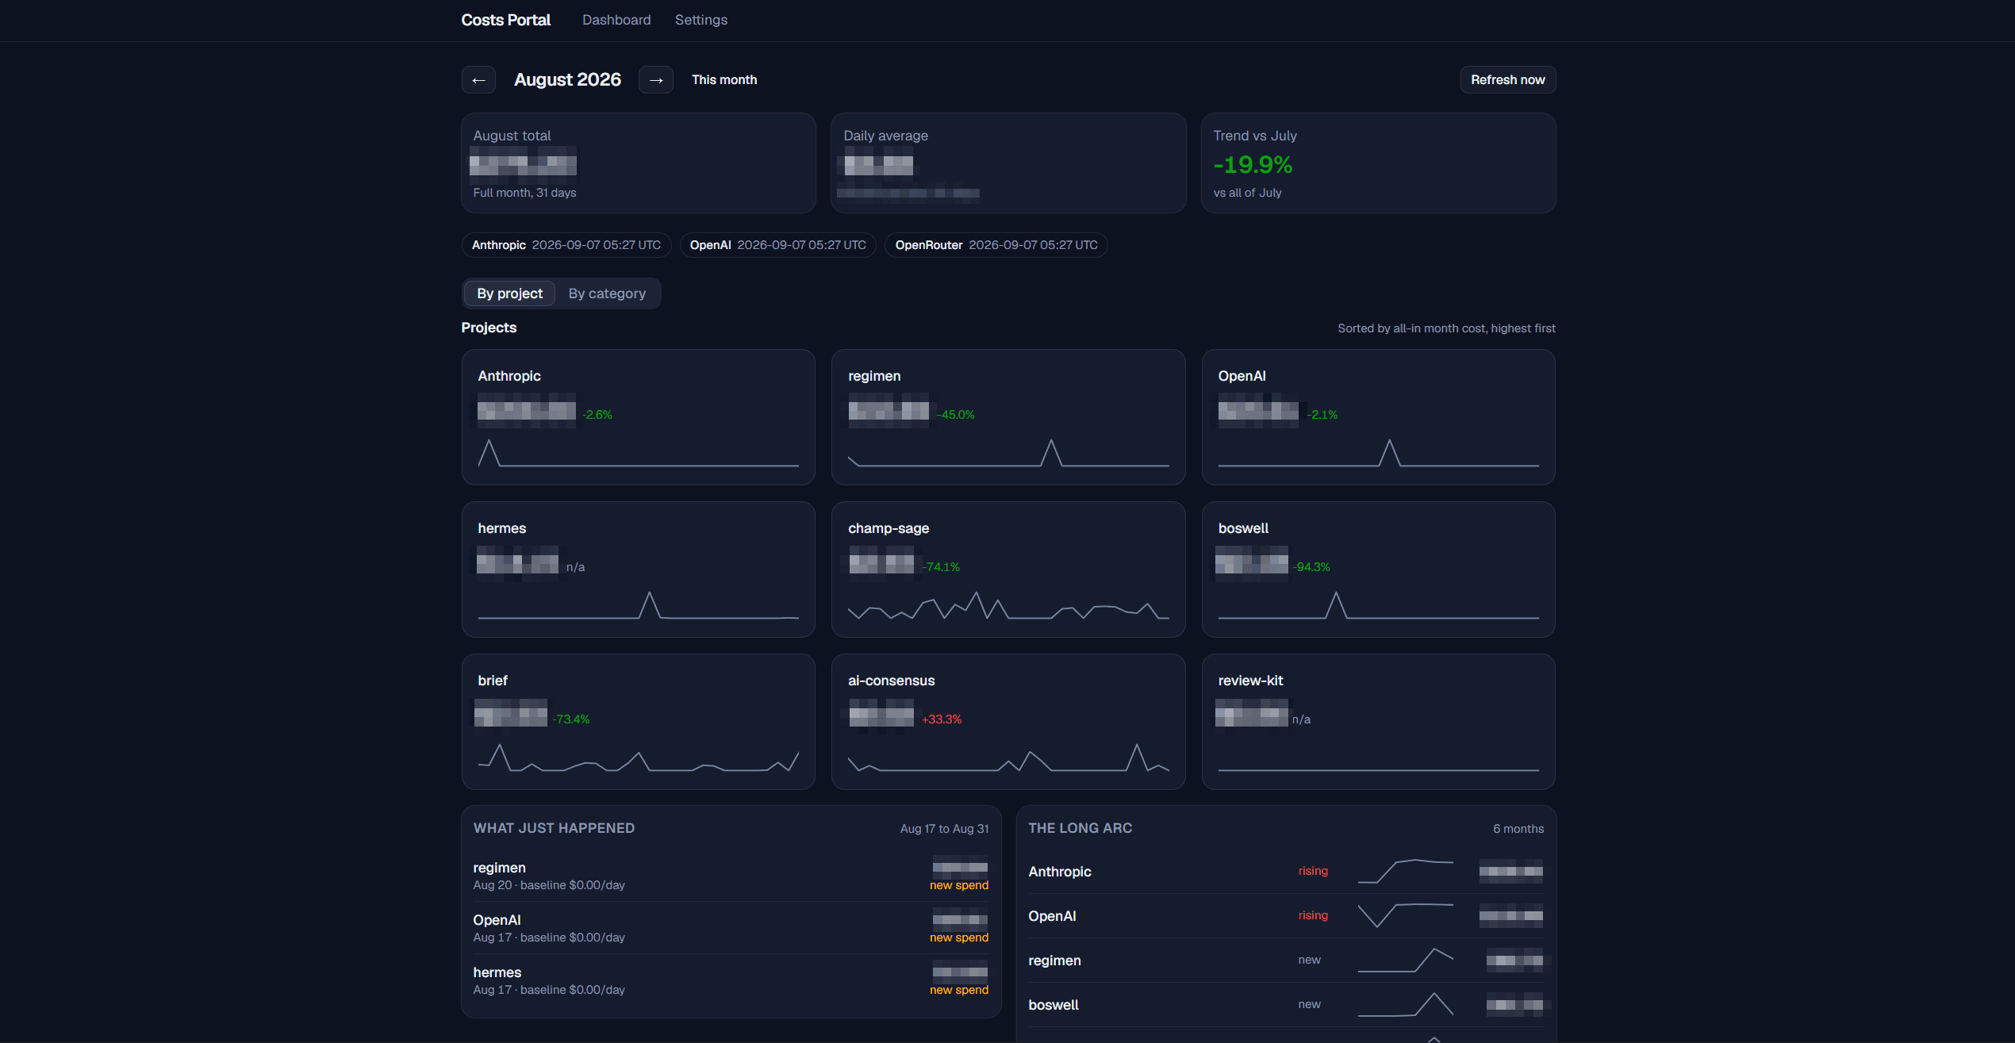Select Anthropic row in The Long Arc

click(1286, 872)
